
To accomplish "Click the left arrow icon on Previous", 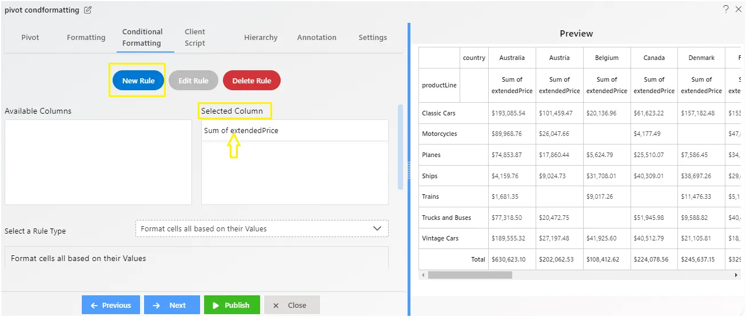I will click(x=95, y=306).
